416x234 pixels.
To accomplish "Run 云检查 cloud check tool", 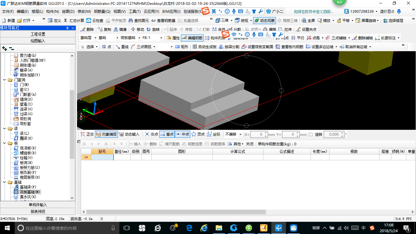I will [x=95, y=20].
